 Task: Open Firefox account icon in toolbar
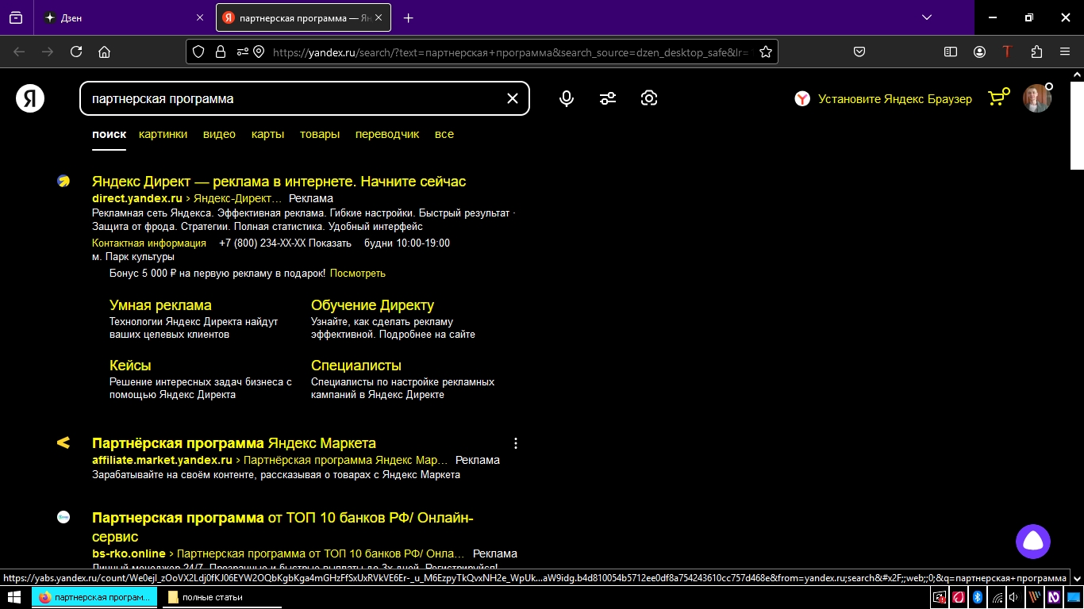[x=980, y=52]
